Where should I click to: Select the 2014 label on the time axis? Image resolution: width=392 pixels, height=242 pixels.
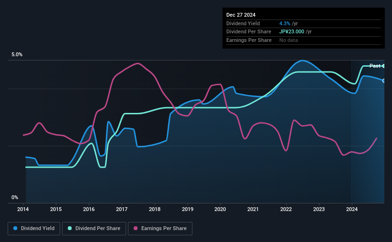point(23,209)
